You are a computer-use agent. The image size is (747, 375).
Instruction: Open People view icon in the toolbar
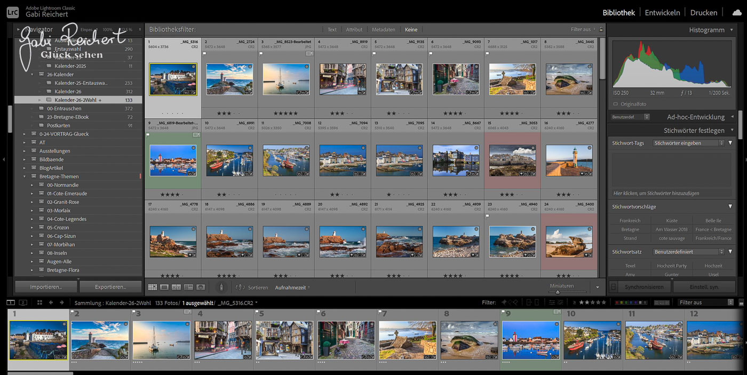[x=201, y=287]
